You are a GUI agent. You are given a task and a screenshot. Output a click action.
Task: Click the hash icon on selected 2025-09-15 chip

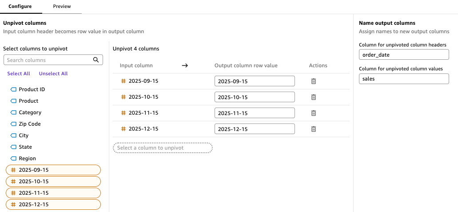coord(13,170)
